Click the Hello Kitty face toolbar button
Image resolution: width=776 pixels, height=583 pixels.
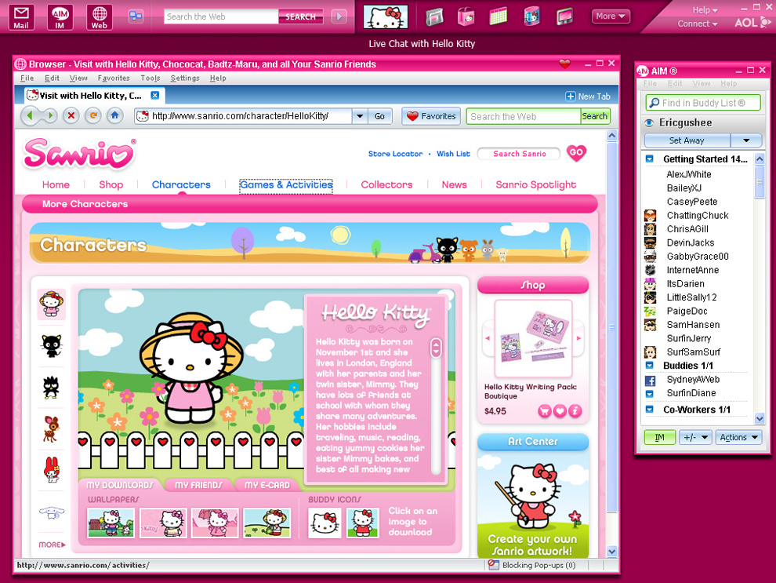click(x=386, y=16)
